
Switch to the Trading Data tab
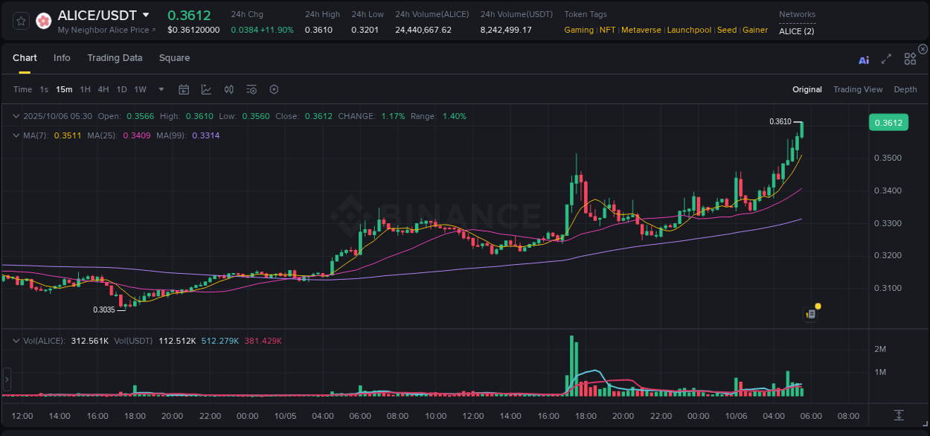click(x=115, y=57)
